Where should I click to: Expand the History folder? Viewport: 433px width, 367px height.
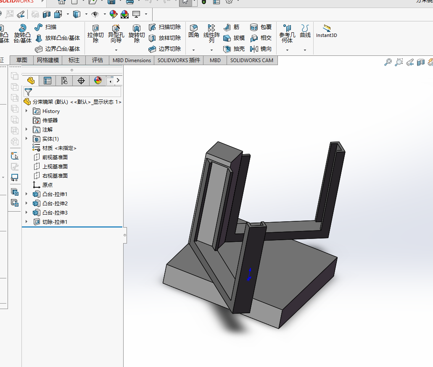click(26, 111)
